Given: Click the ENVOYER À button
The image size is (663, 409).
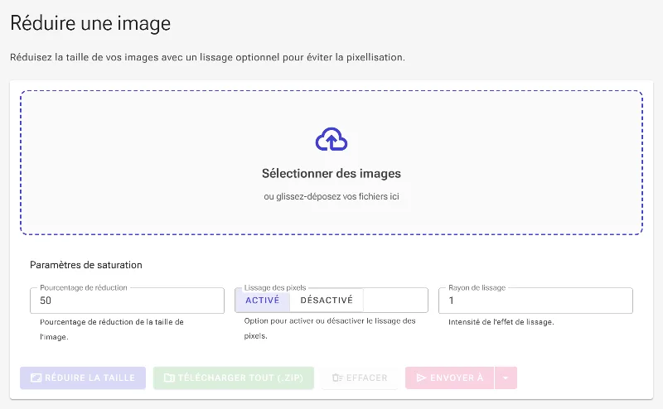Looking at the screenshot, I should [449, 378].
